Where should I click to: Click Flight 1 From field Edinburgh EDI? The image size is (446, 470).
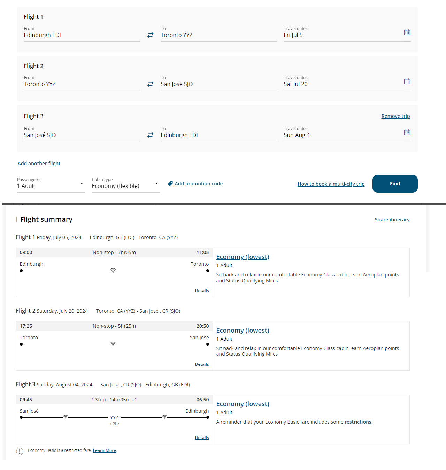[82, 35]
